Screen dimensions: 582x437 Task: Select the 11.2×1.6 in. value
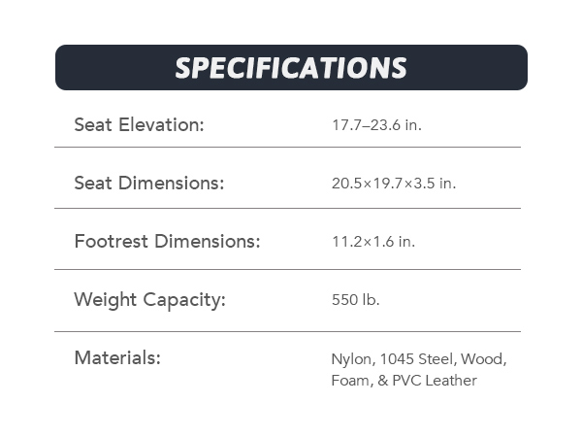372,242
